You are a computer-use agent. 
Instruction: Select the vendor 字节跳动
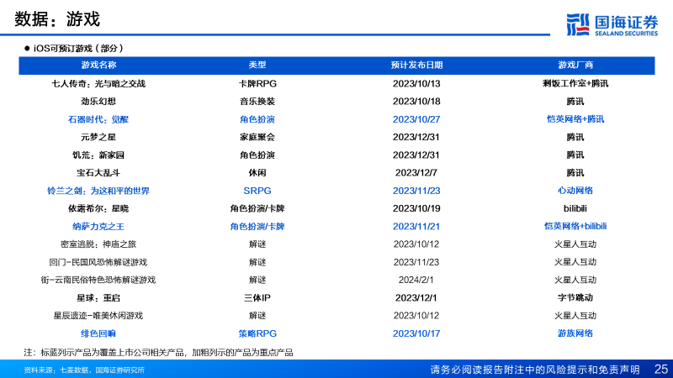coord(575,298)
